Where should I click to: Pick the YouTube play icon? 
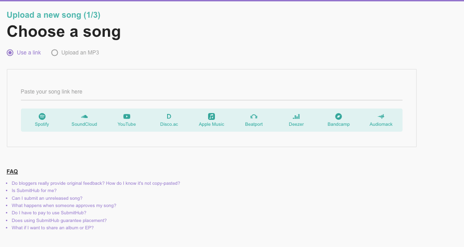click(x=127, y=116)
